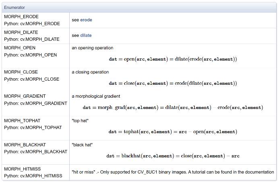The height and width of the screenshot is (182, 279).
Task: Click the morphological gradient formula
Action: tap(173, 108)
